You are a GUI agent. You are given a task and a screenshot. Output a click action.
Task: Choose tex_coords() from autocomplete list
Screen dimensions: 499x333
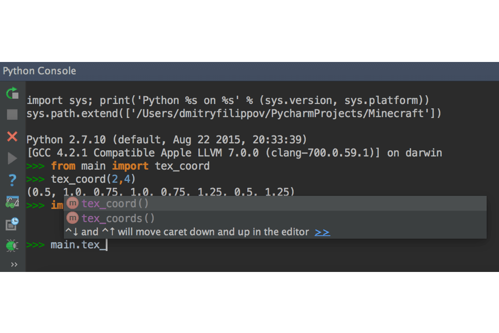(x=118, y=218)
